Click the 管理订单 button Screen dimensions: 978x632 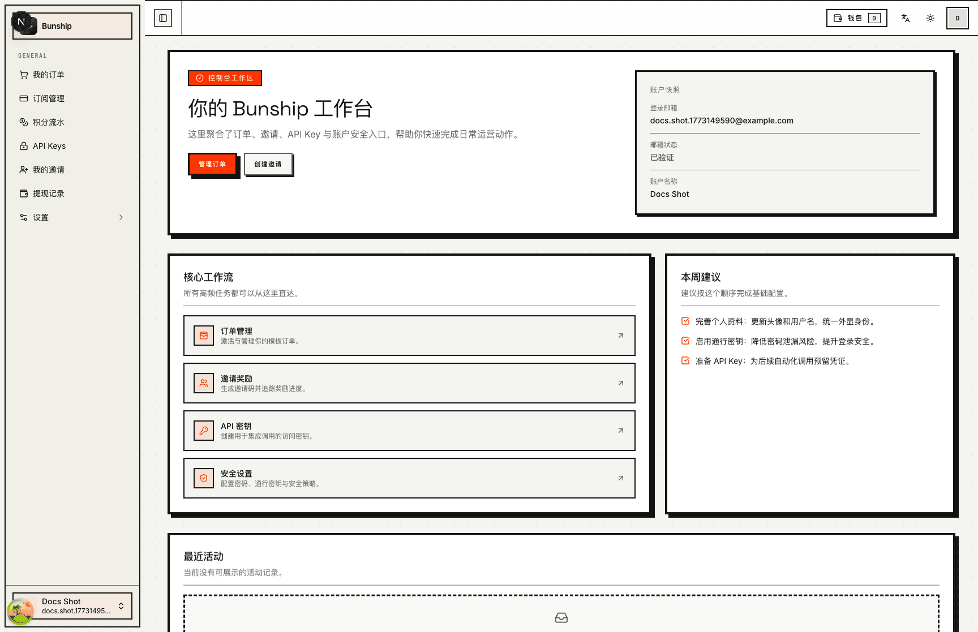click(x=212, y=164)
